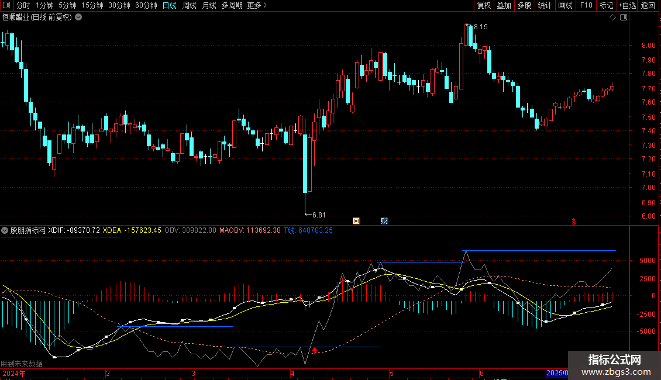Screen dimensions: 661x380
Task: Open the 多周期 multi-period view
Action: tap(232, 5)
